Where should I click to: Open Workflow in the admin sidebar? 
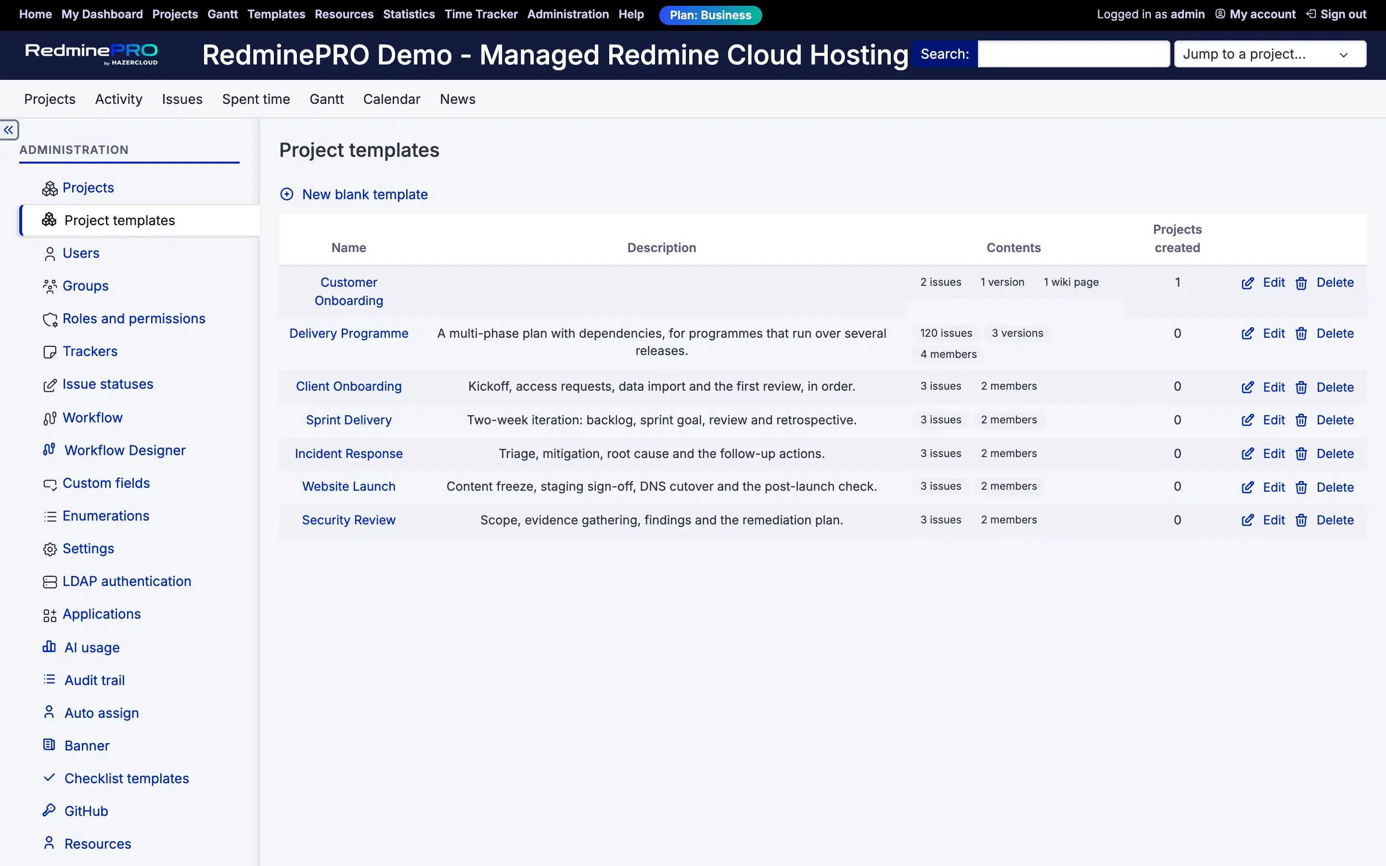(x=92, y=418)
